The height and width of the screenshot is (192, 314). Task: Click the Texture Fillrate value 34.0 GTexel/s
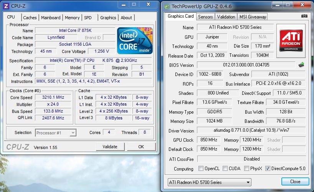pos(286,102)
